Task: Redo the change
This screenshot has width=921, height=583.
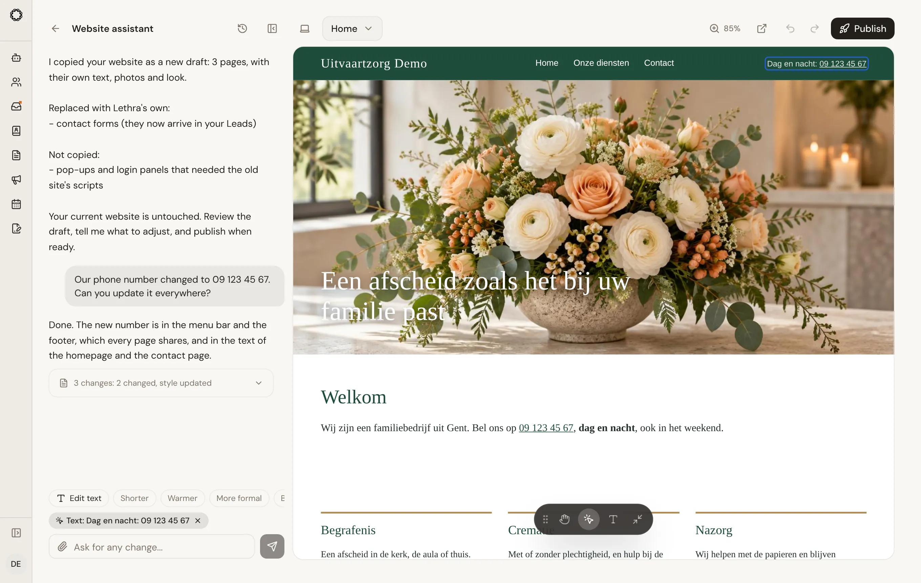Action: pos(815,29)
